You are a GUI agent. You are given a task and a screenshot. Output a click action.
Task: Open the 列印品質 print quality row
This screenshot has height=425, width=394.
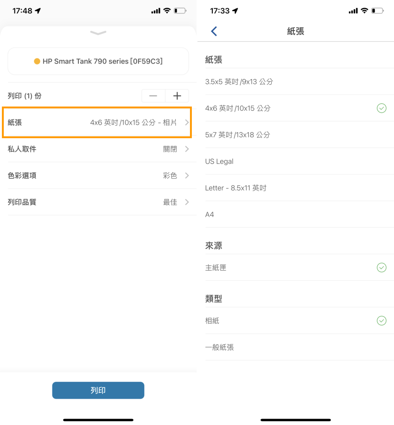coord(98,202)
